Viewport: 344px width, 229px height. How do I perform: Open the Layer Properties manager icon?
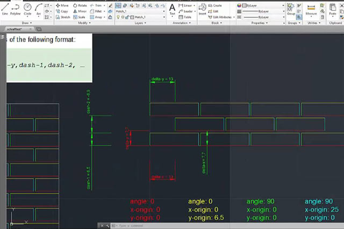tap(118, 5)
